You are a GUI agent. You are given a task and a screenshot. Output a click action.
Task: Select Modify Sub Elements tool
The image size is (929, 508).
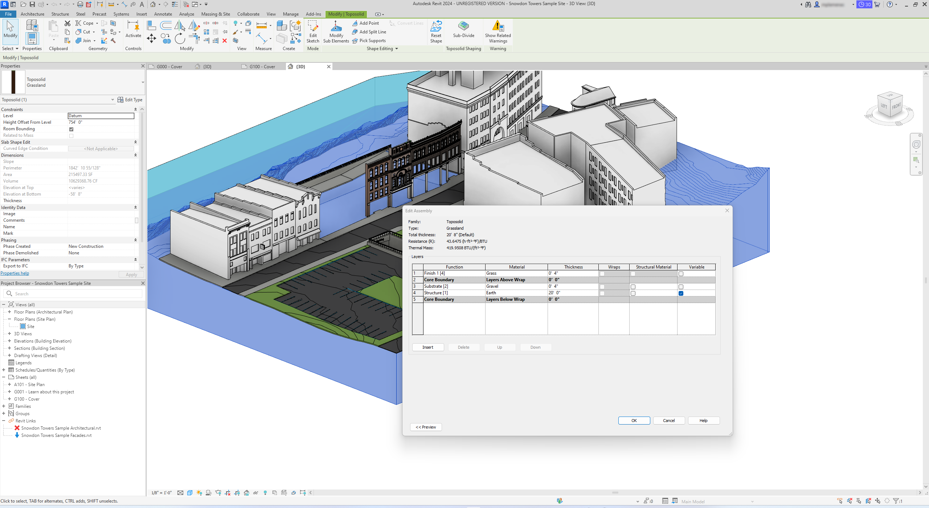[x=336, y=32]
